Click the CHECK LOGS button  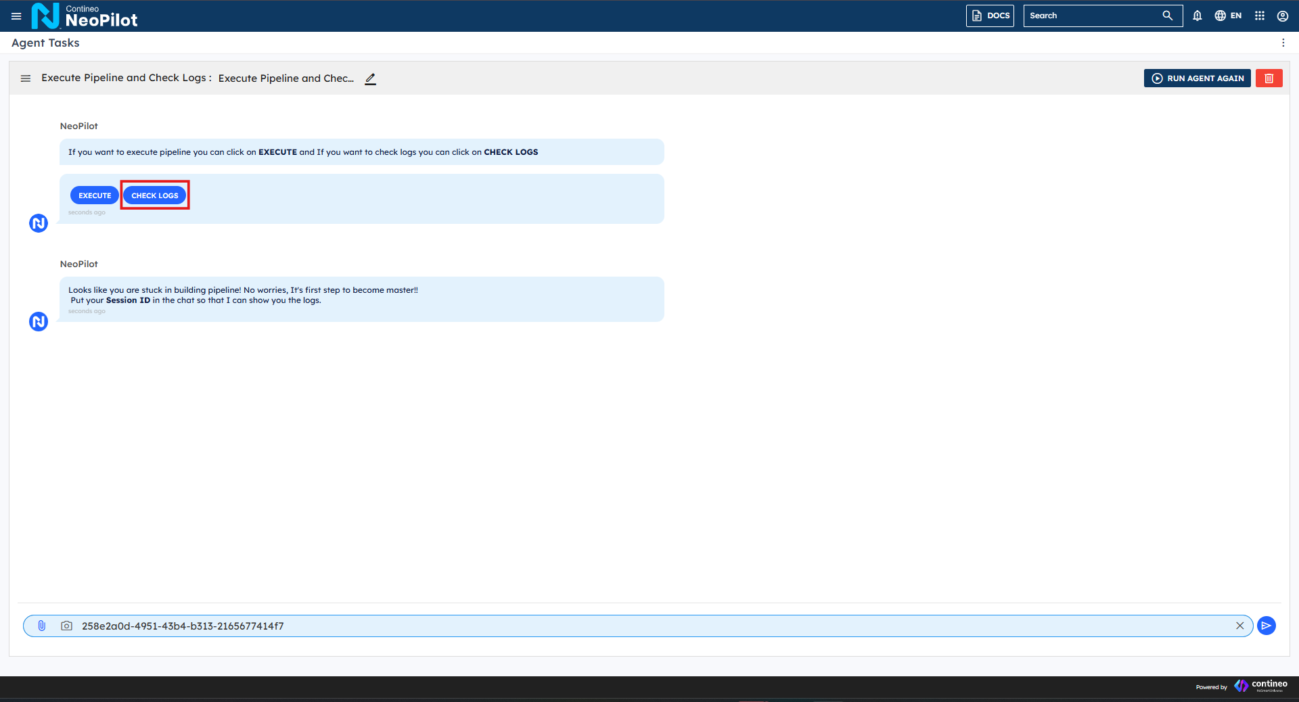pos(155,195)
